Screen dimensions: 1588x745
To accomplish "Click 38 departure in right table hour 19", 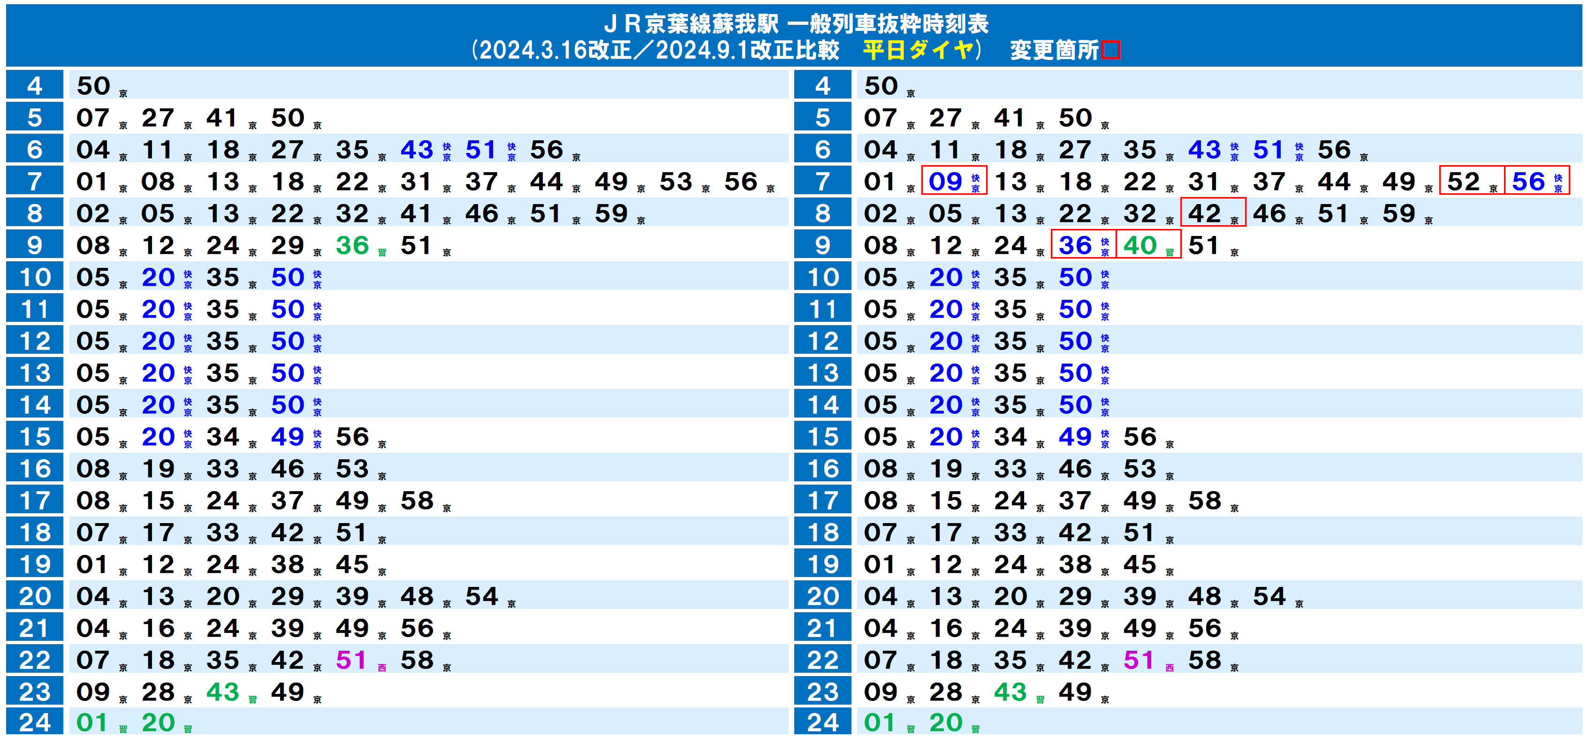I will coord(1075,565).
